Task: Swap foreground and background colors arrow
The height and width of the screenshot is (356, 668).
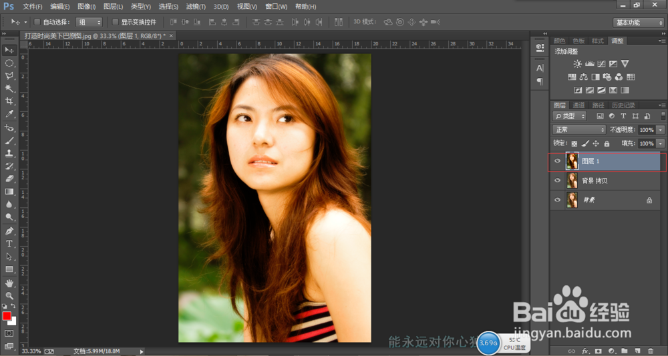Action: click(13, 306)
